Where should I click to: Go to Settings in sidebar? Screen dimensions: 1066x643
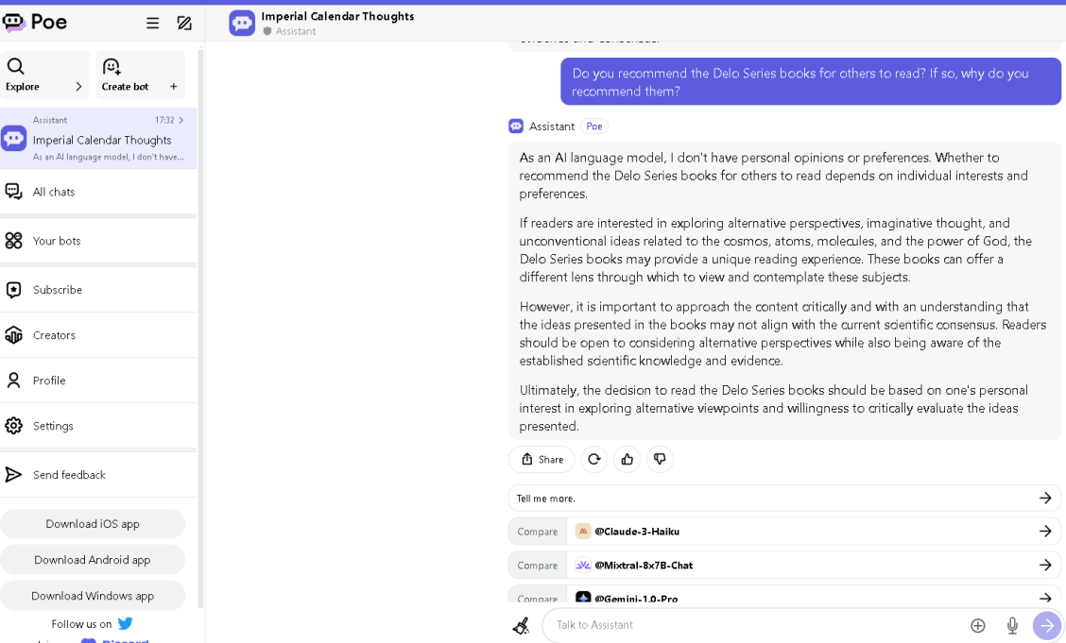pyautogui.click(x=98, y=426)
